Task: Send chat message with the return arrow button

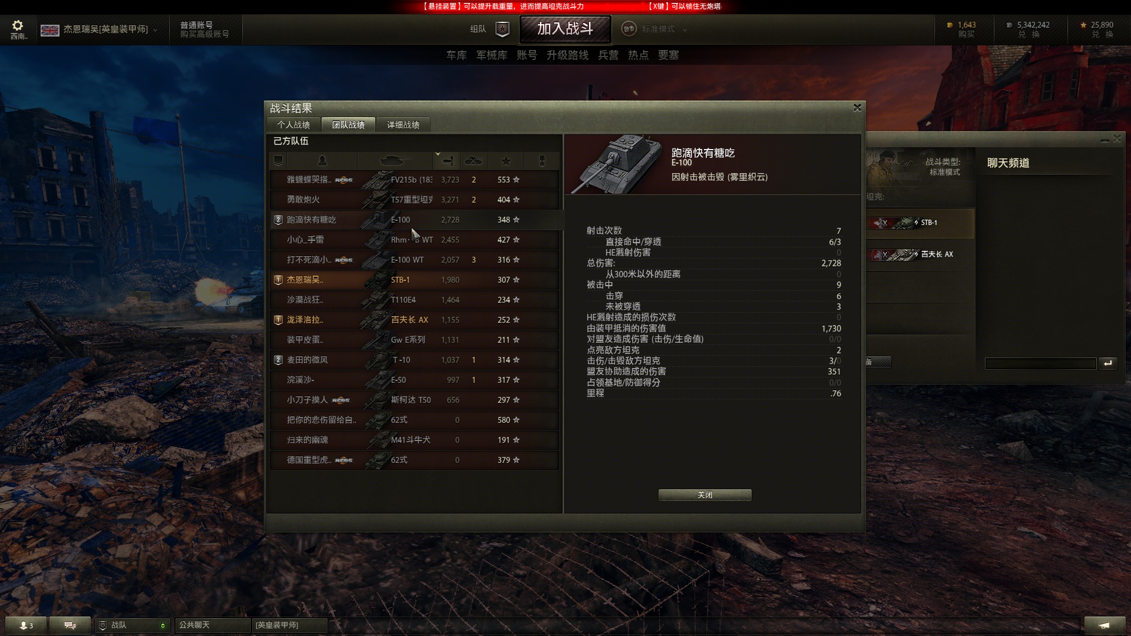Action: click(x=1107, y=363)
